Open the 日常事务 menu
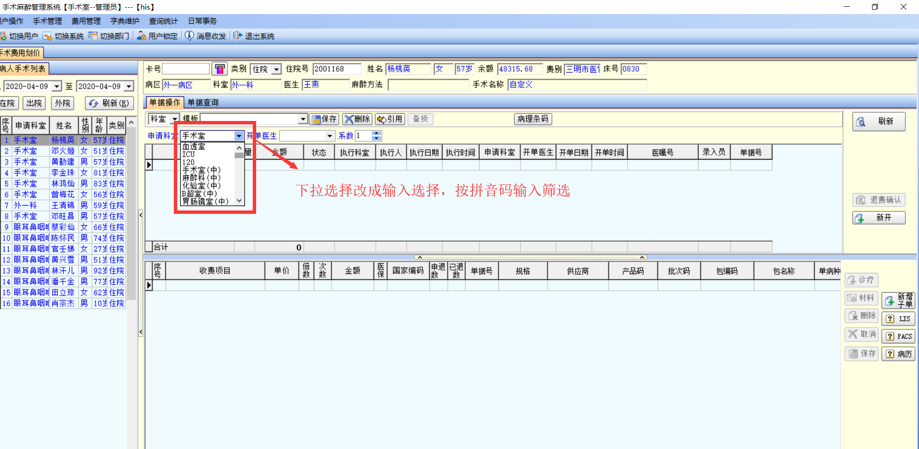 coord(202,21)
